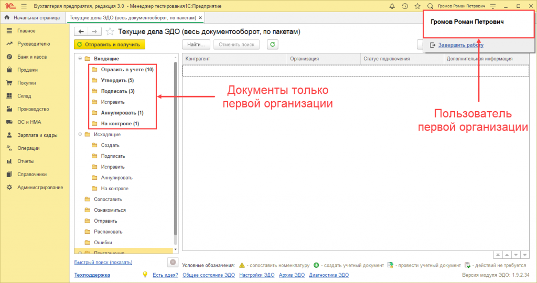Image resolution: width=537 pixels, height=283 pixels.
Task: Click the search magnifier icon in title bar
Action: (x=430, y=6)
